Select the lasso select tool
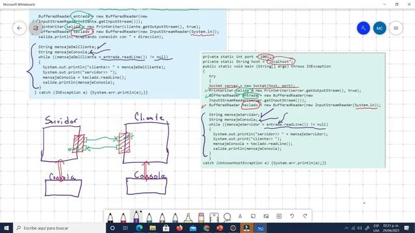 227,217
